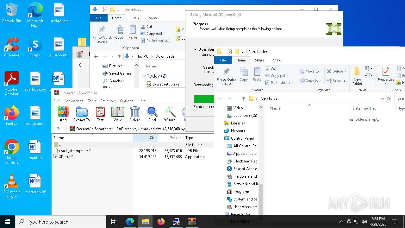Click the WinRAR Find icon

pos(152,114)
